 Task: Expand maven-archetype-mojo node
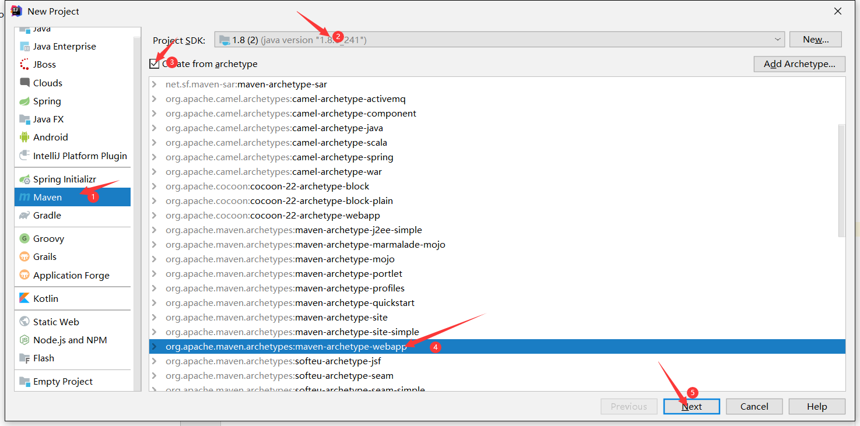tap(155, 259)
